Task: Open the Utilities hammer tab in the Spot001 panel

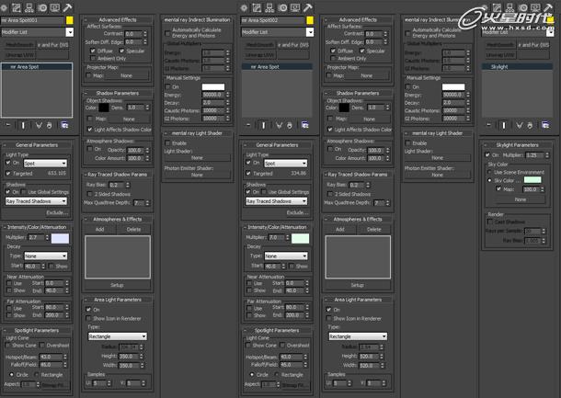Action: [68, 7]
